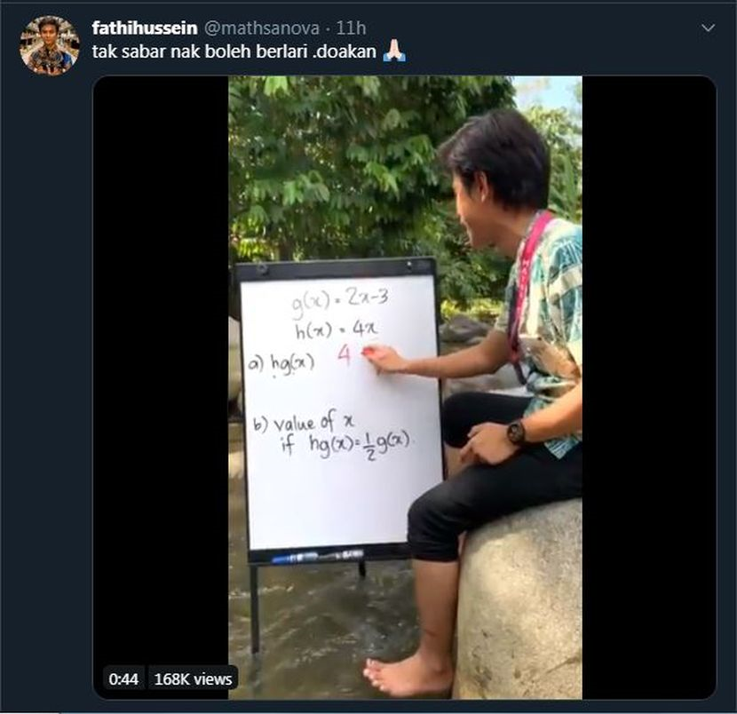Click the word '.doakan' in the tweet
This screenshot has height=714, width=737.
click(x=345, y=52)
